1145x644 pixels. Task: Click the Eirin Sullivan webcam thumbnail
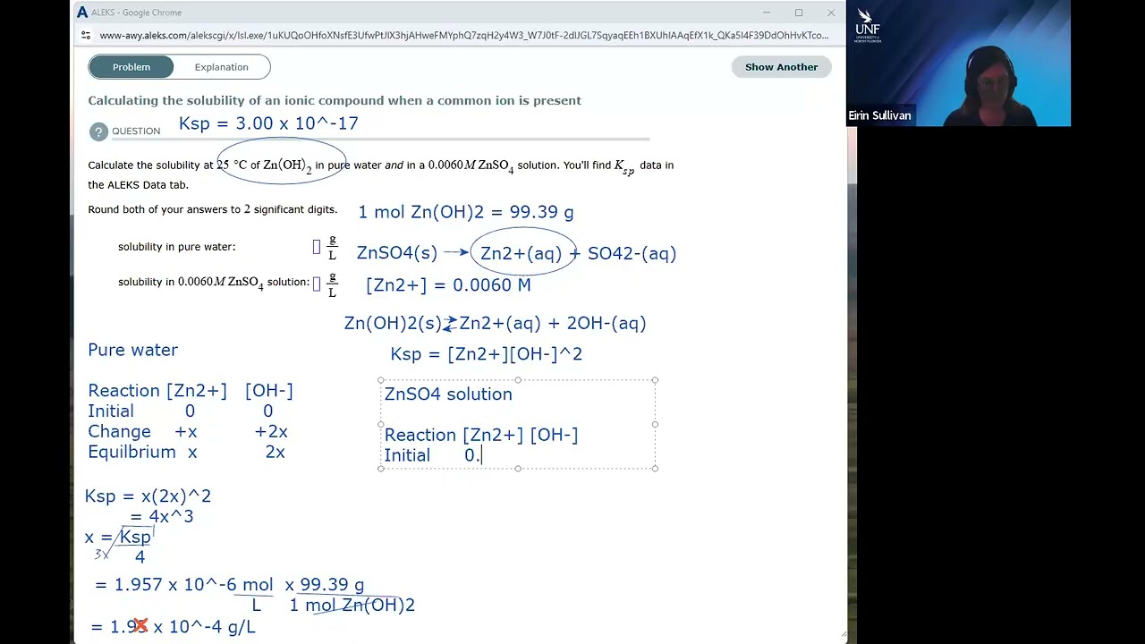click(x=958, y=63)
